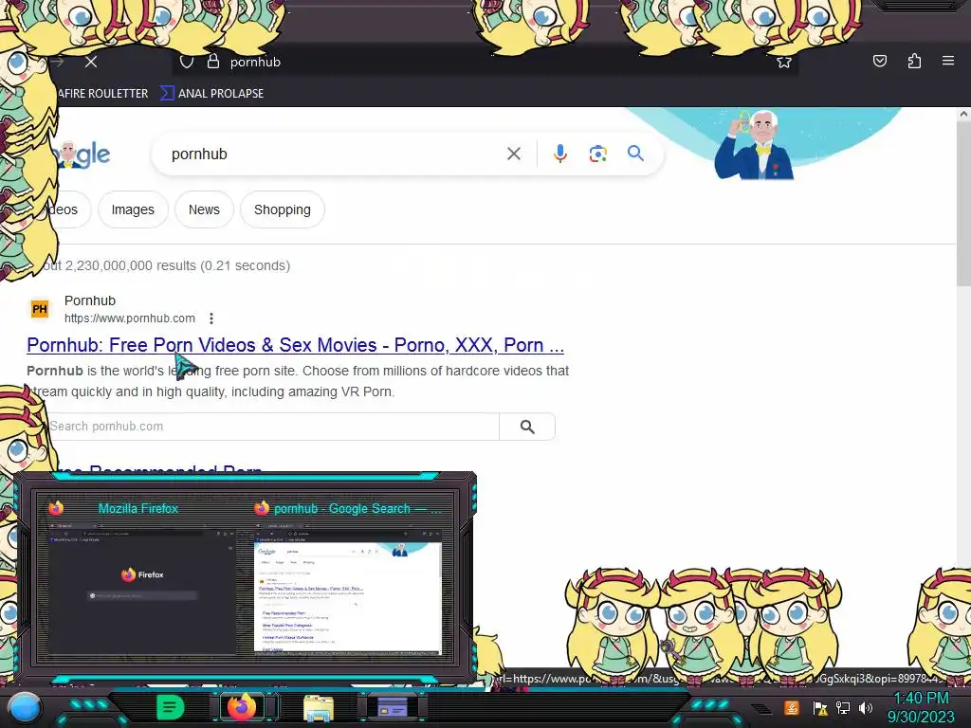Image resolution: width=971 pixels, height=728 pixels.
Task: Click the page vertical scrollbar thumb
Action: point(963,205)
